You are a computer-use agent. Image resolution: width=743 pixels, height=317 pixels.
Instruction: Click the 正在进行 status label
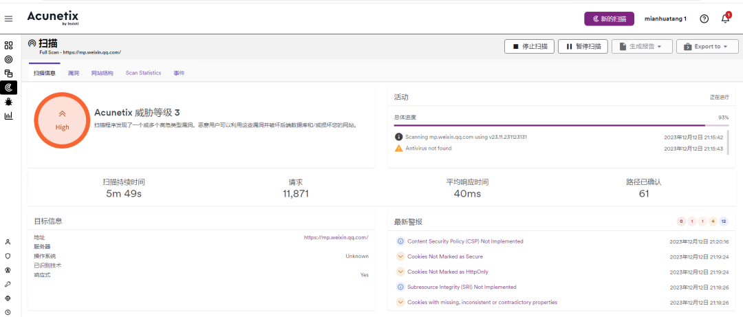point(720,97)
